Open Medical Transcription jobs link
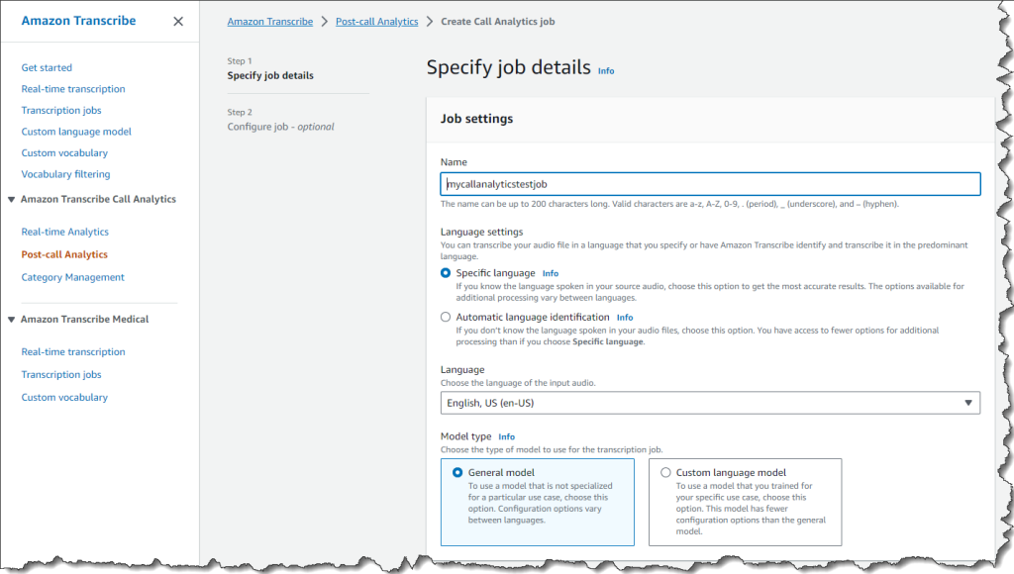 point(61,374)
